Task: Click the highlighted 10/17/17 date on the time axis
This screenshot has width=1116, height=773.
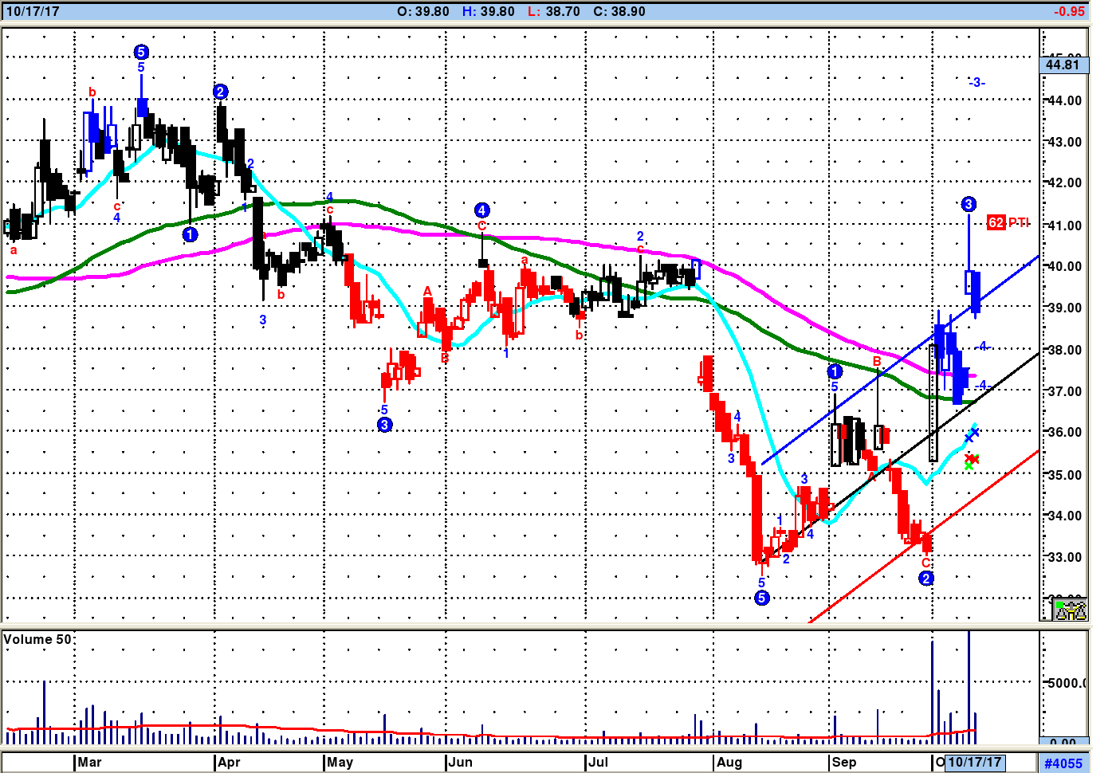Action: pyautogui.click(x=974, y=762)
